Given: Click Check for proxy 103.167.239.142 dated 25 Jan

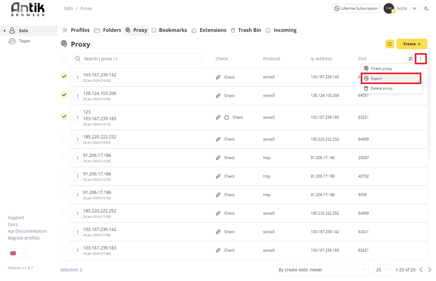Looking at the screenshot, I should [x=229, y=77].
